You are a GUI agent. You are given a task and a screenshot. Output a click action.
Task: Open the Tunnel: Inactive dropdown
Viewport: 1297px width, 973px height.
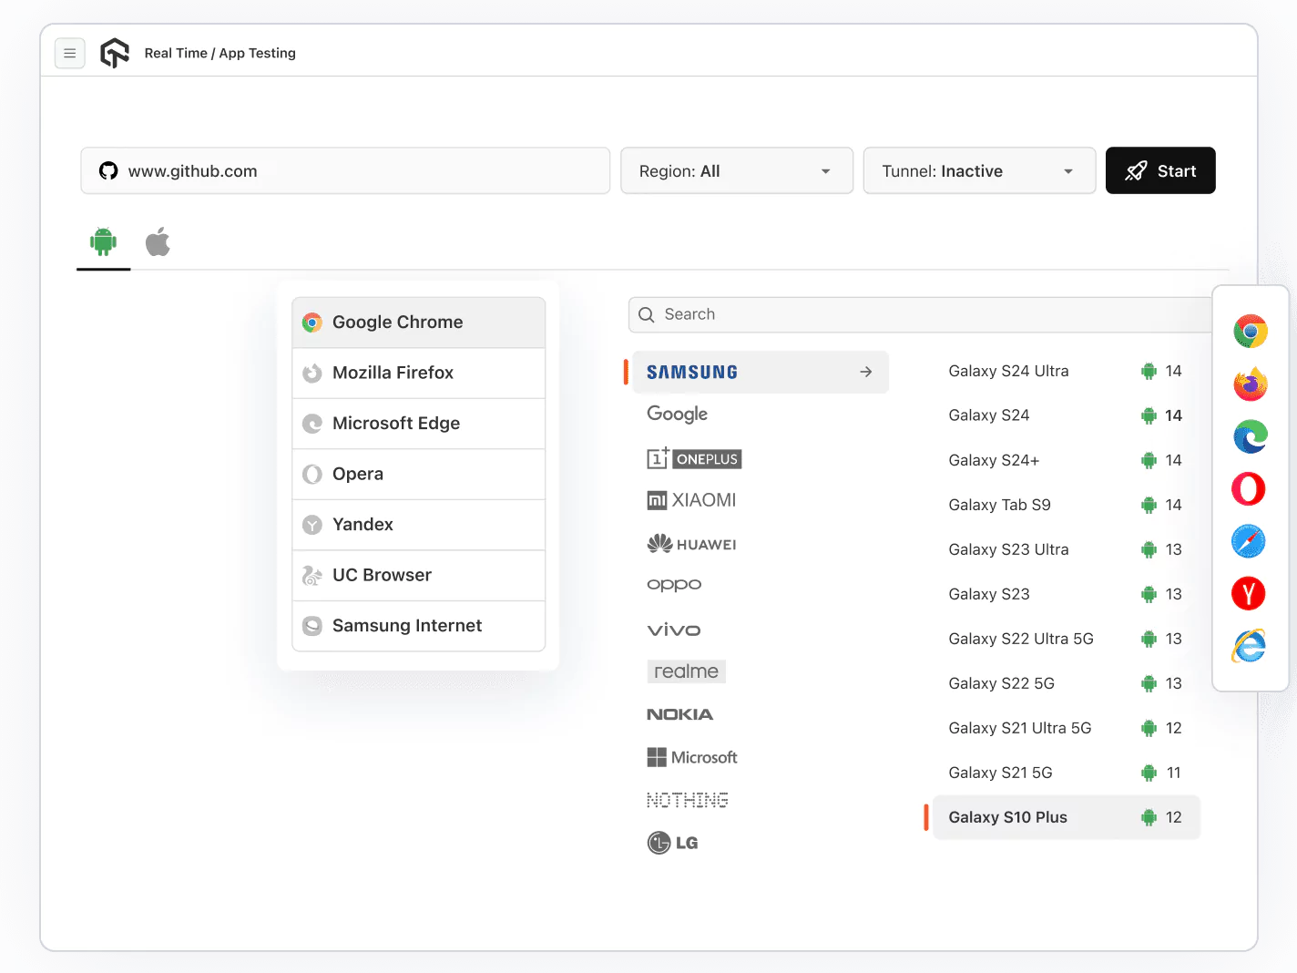click(979, 170)
